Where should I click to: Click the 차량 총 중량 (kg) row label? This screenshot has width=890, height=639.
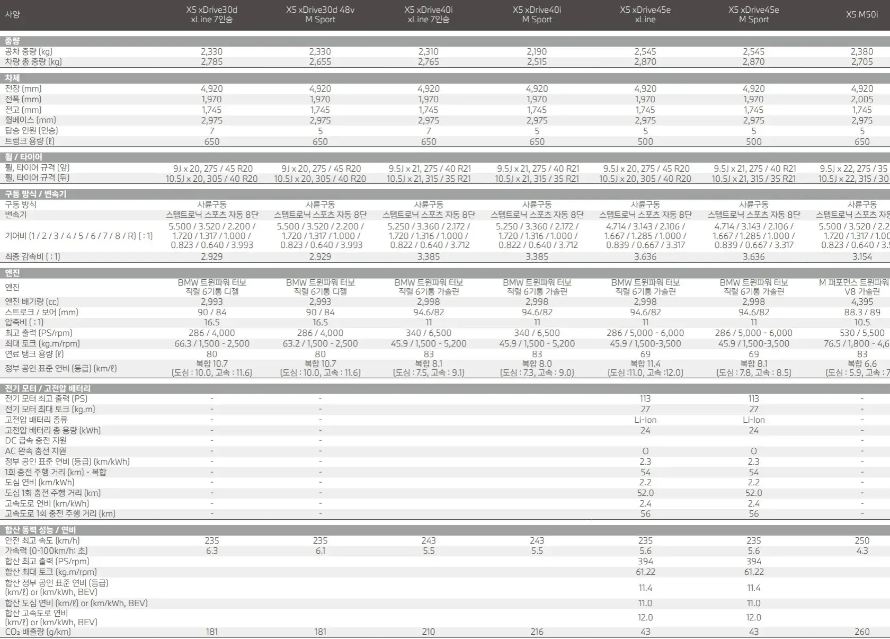pyautogui.click(x=33, y=61)
